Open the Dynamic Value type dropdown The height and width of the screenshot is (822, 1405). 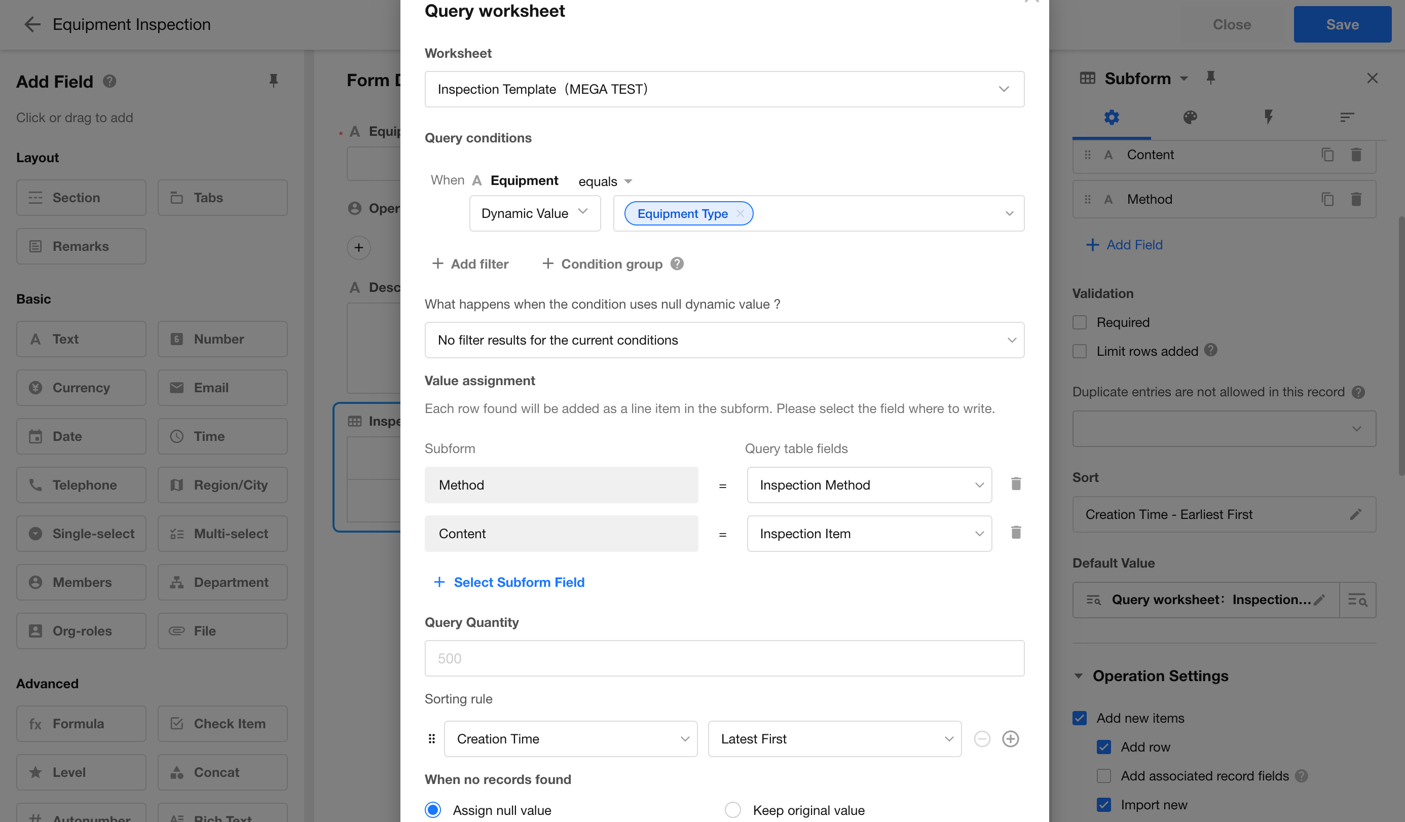(x=535, y=213)
